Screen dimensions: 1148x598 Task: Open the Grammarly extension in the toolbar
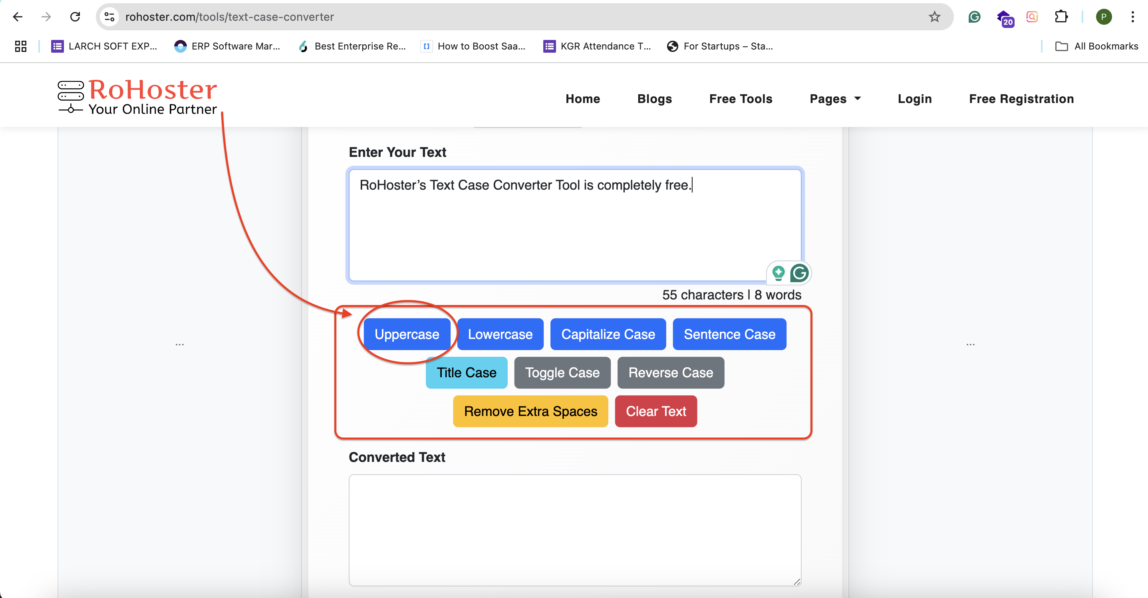[x=974, y=17]
